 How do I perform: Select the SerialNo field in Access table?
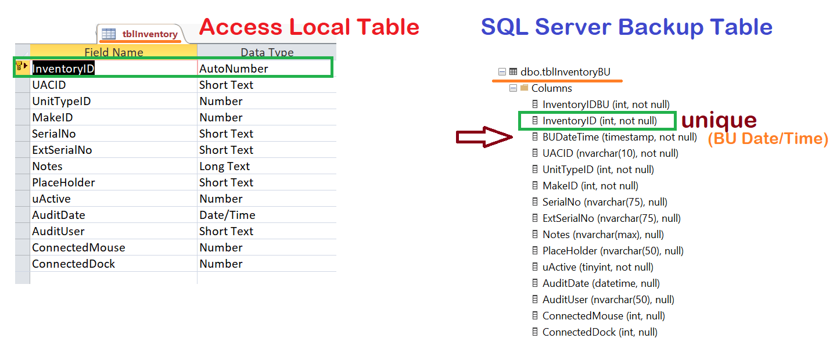point(114,134)
